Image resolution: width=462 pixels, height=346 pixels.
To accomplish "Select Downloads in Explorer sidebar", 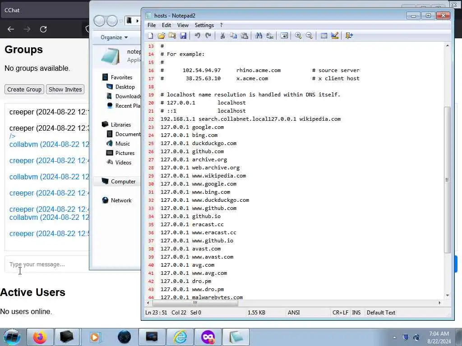I will point(124,96).
